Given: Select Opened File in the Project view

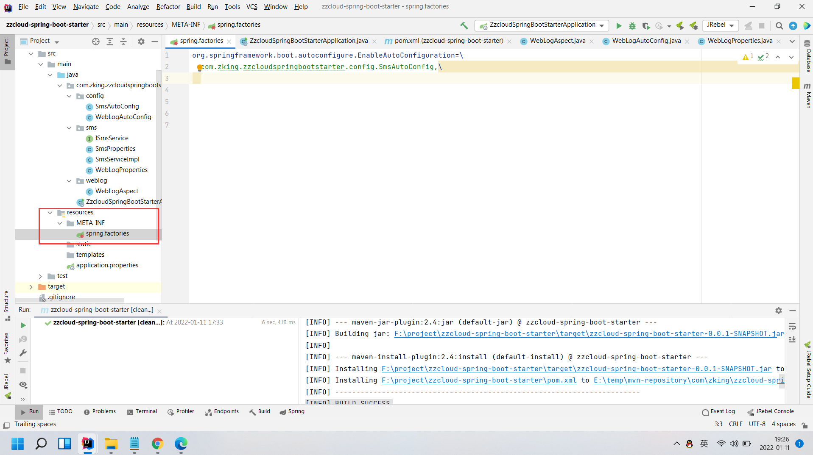Looking at the screenshot, I should click(95, 41).
